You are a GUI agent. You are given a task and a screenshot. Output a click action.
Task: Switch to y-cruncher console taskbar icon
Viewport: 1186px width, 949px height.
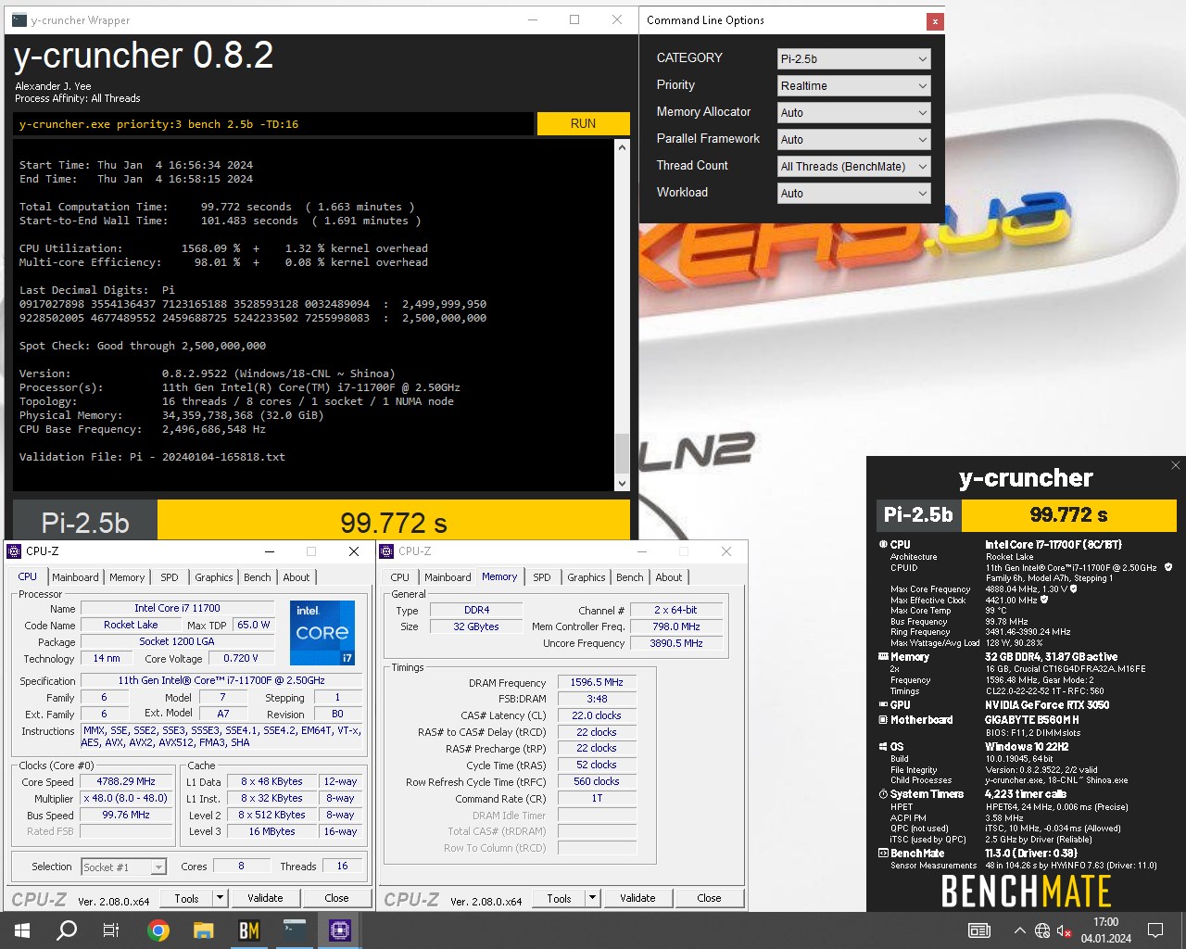[295, 930]
